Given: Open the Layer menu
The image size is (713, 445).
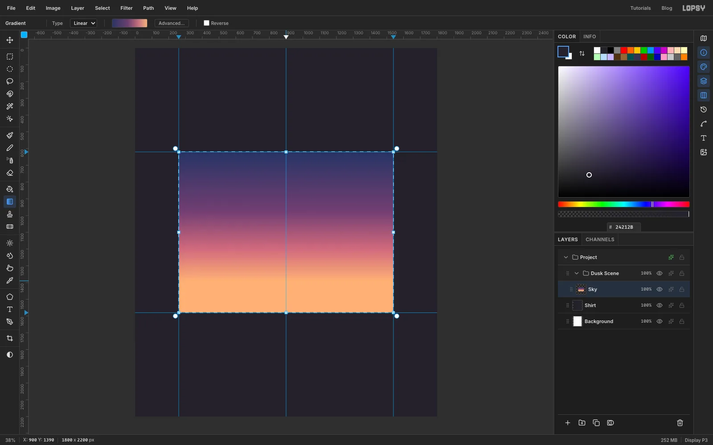Looking at the screenshot, I should point(78,8).
